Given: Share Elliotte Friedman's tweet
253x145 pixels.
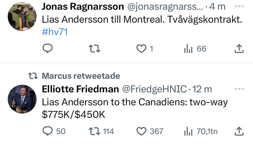Looking at the screenshot, I should [239, 131].
